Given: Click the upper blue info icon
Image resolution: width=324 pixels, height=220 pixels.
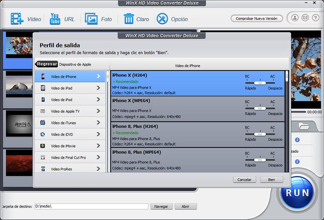Looking at the screenshot, I should tap(297, 140).
